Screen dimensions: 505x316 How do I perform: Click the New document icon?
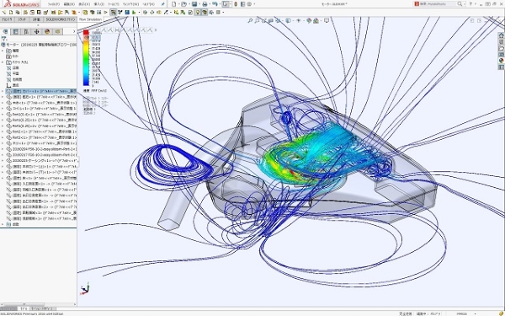[174, 4]
